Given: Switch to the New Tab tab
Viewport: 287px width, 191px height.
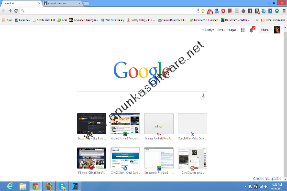Looking at the screenshot, I should [x=21, y=3].
